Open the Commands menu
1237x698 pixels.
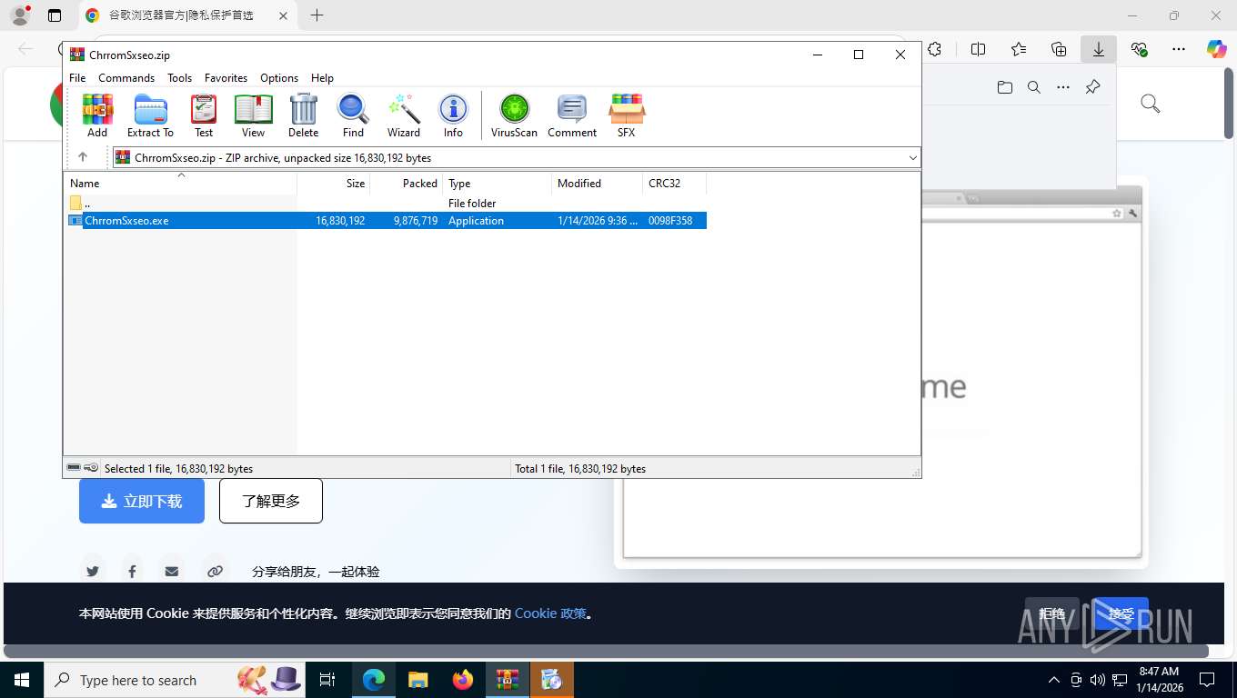click(126, 78)
